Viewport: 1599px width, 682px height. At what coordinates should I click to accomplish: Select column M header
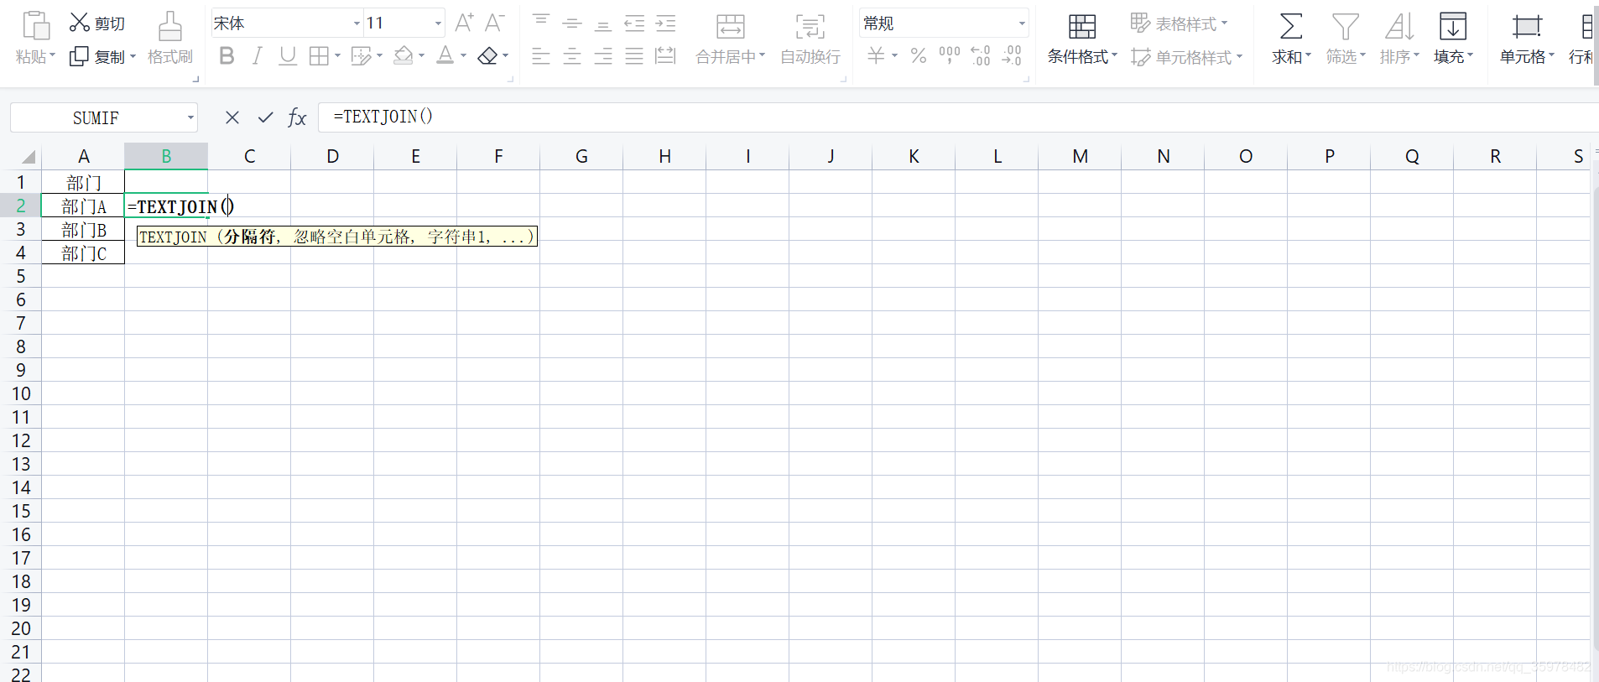click(1080, 156)
